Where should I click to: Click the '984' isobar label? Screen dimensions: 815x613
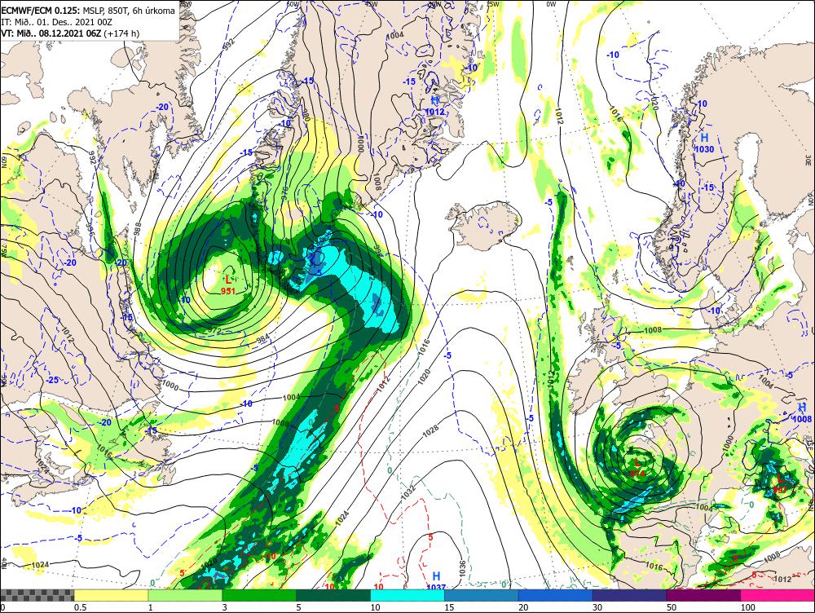(264, 340)
